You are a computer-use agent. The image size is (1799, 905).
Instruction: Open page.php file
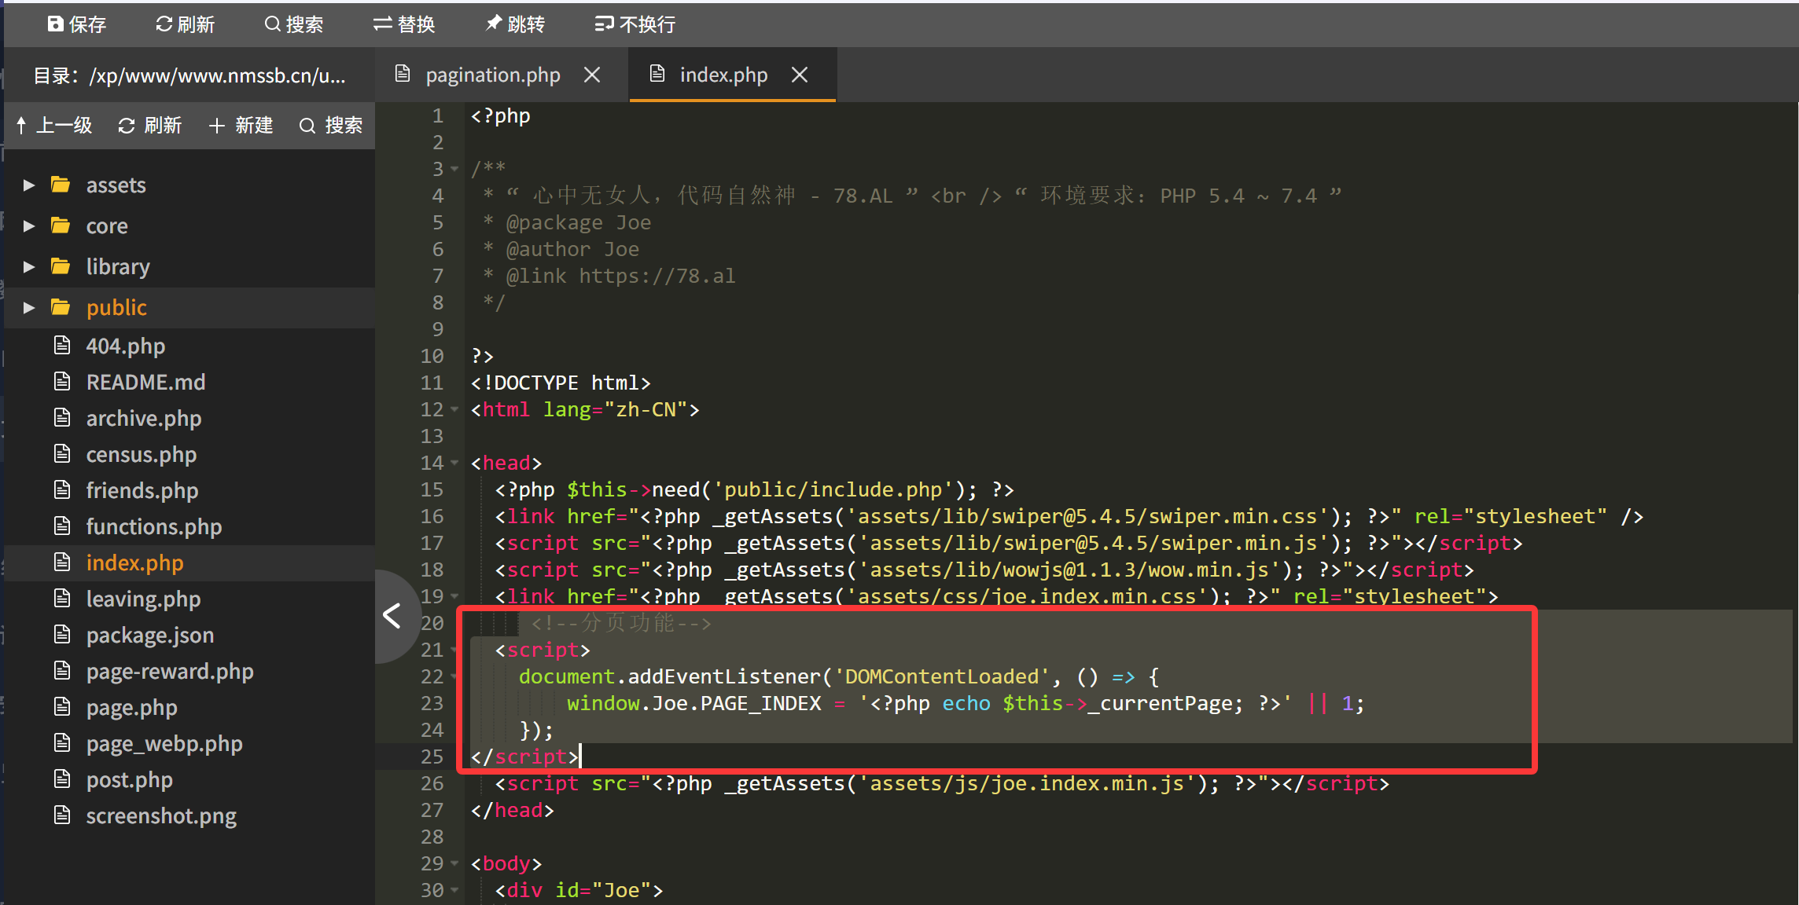(132, 707)
